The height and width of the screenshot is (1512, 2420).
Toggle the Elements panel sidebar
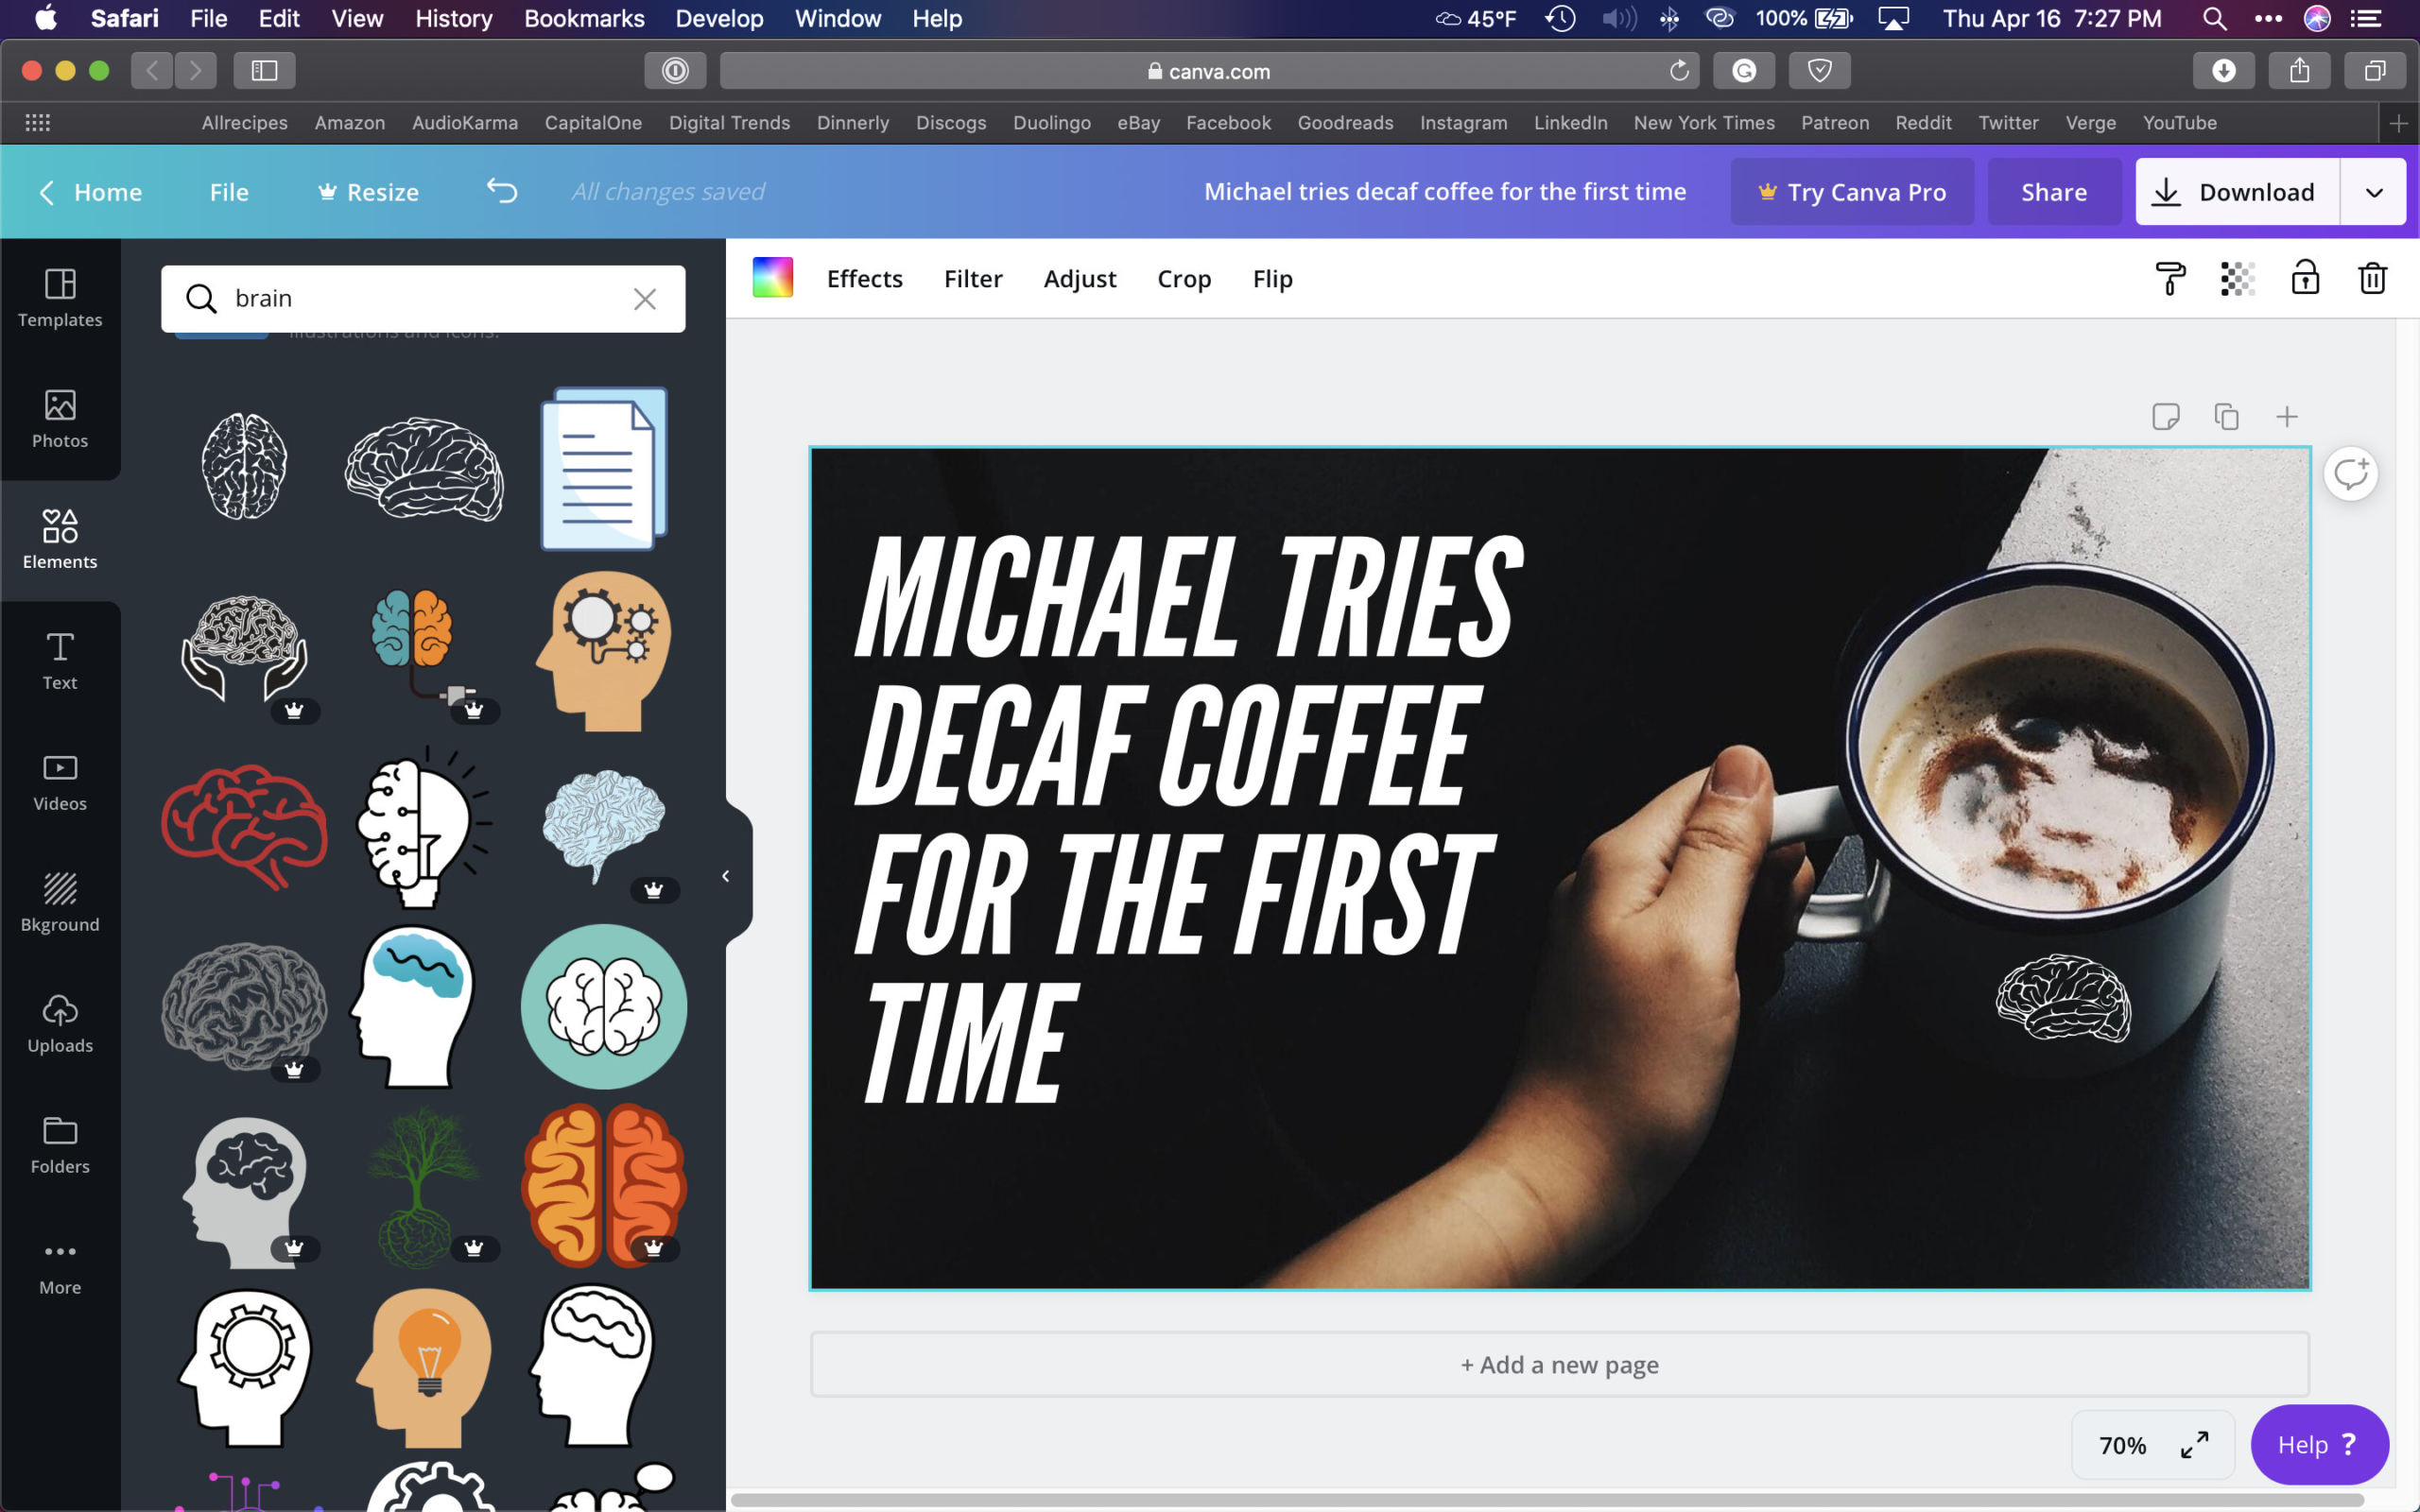(x=60, y=539)
